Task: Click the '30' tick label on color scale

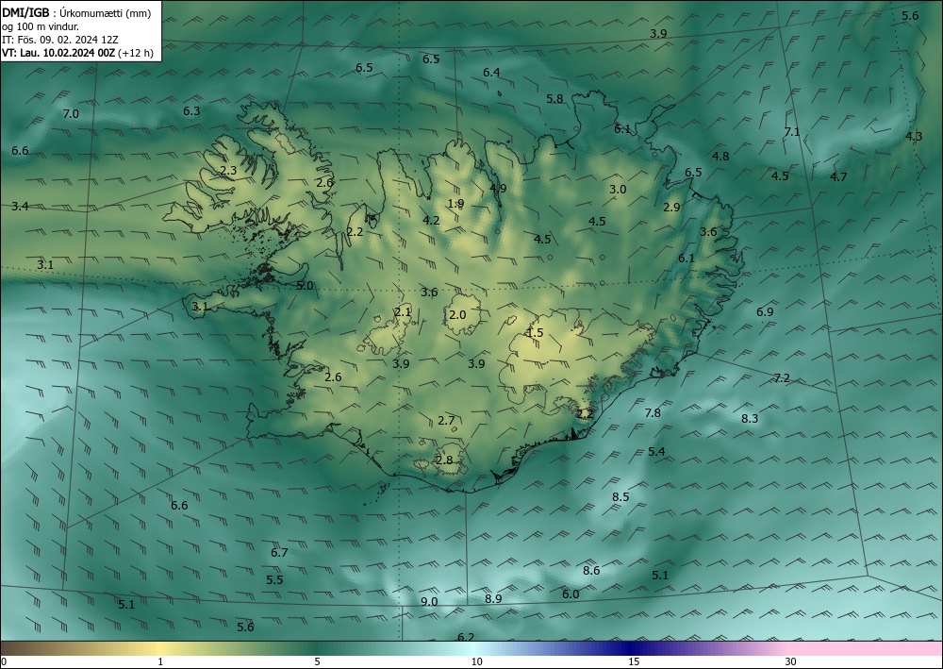Action: pos(790,661)
